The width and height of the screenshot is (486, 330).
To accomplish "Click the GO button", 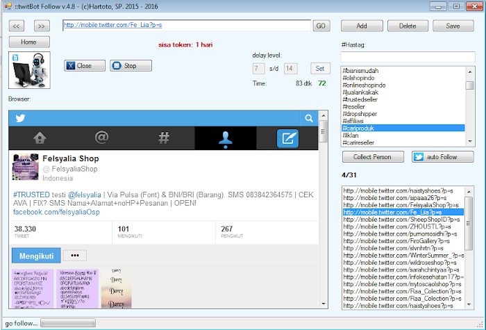I will pos(321,26).
